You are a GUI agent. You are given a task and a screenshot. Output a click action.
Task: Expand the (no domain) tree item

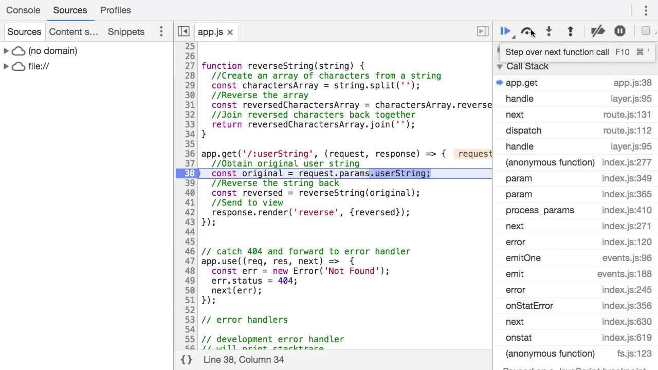point(6,50)
